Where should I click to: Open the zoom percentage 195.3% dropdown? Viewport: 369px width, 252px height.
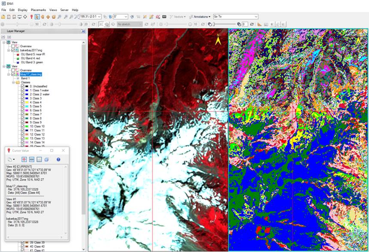[99, 17]
